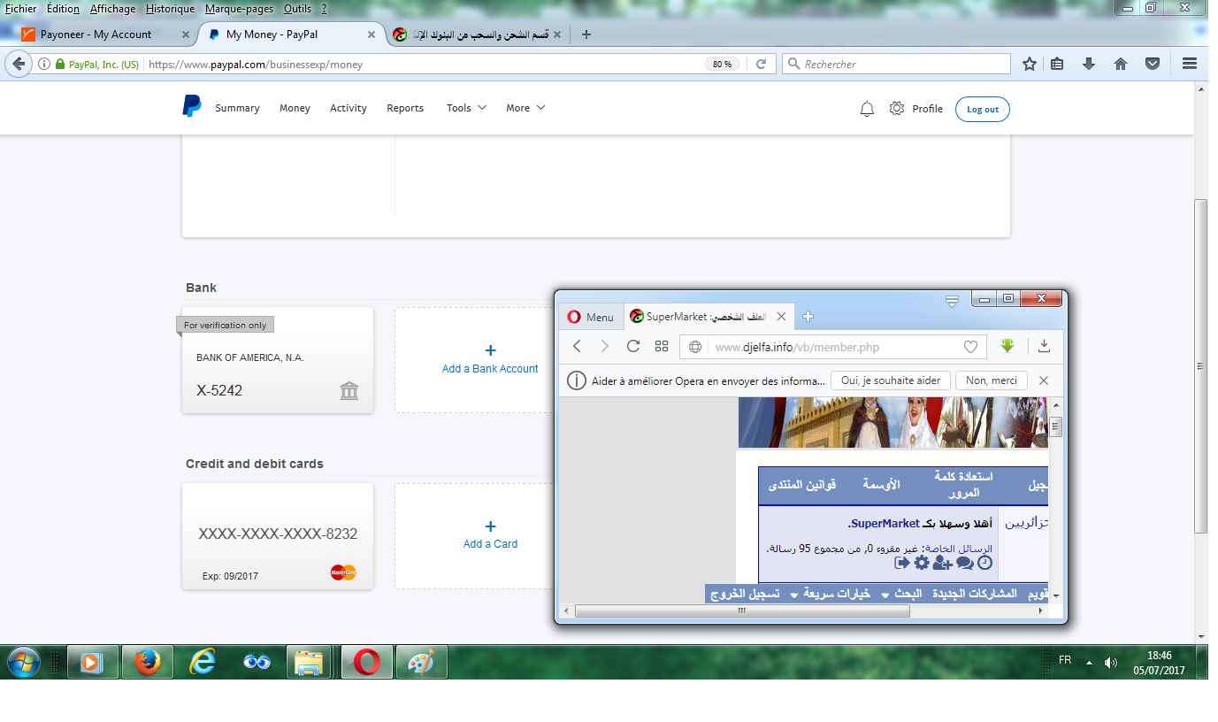The width and height of the screenshot is (1218, 722).
Task: Click the 80 % zoom indicator in Firefox
Action: click(x=722, y=64)
